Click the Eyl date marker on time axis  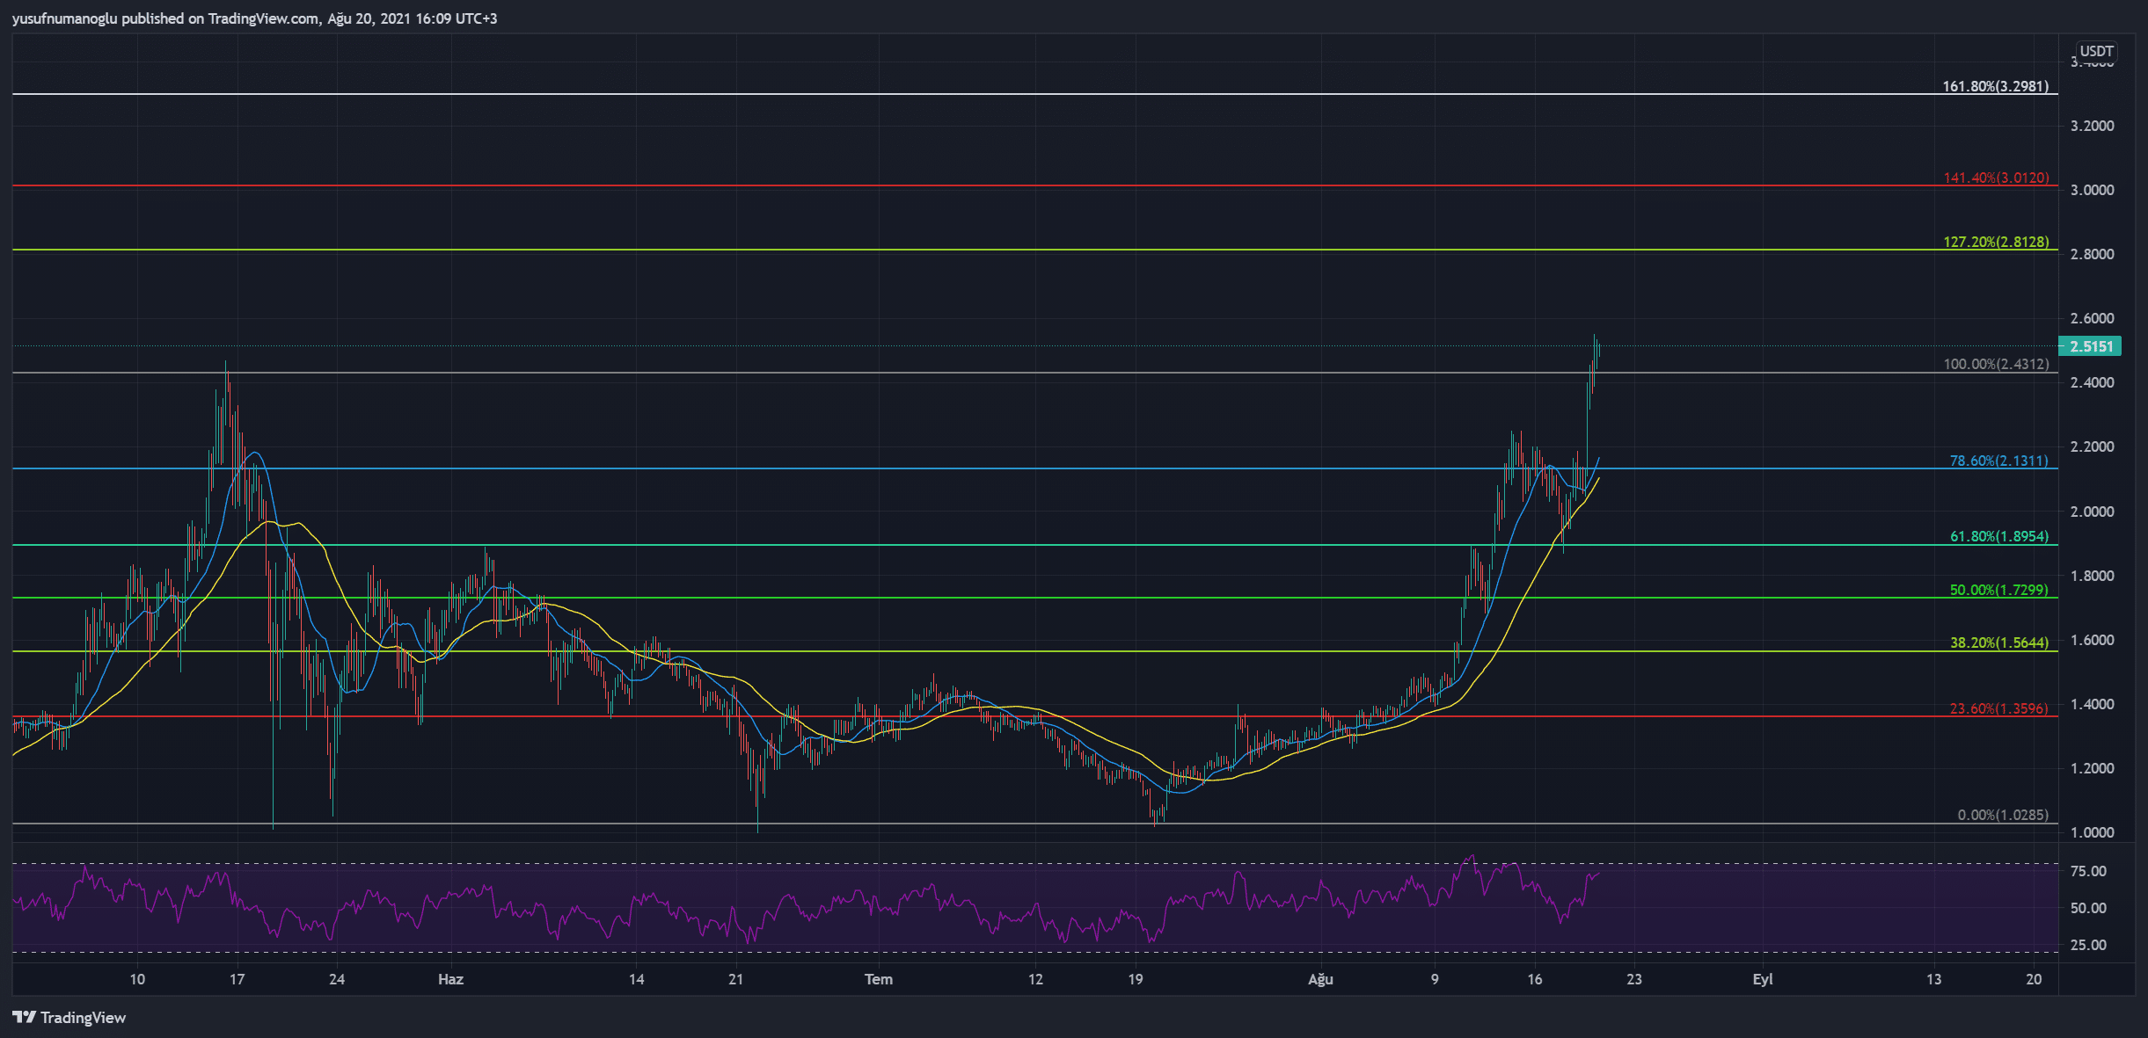coord(1763,979)
